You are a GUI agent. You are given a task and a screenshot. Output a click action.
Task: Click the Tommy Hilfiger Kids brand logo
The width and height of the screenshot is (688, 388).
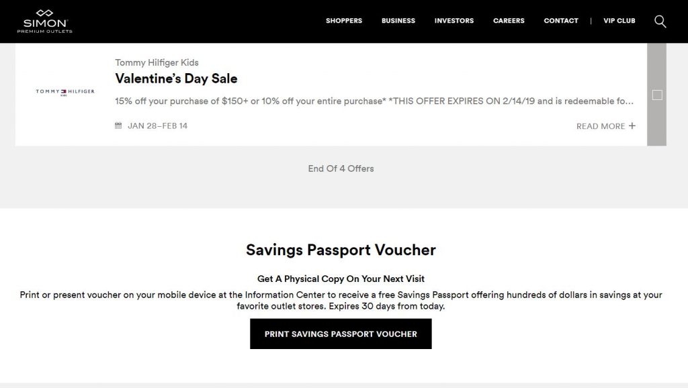click(65, 93)
